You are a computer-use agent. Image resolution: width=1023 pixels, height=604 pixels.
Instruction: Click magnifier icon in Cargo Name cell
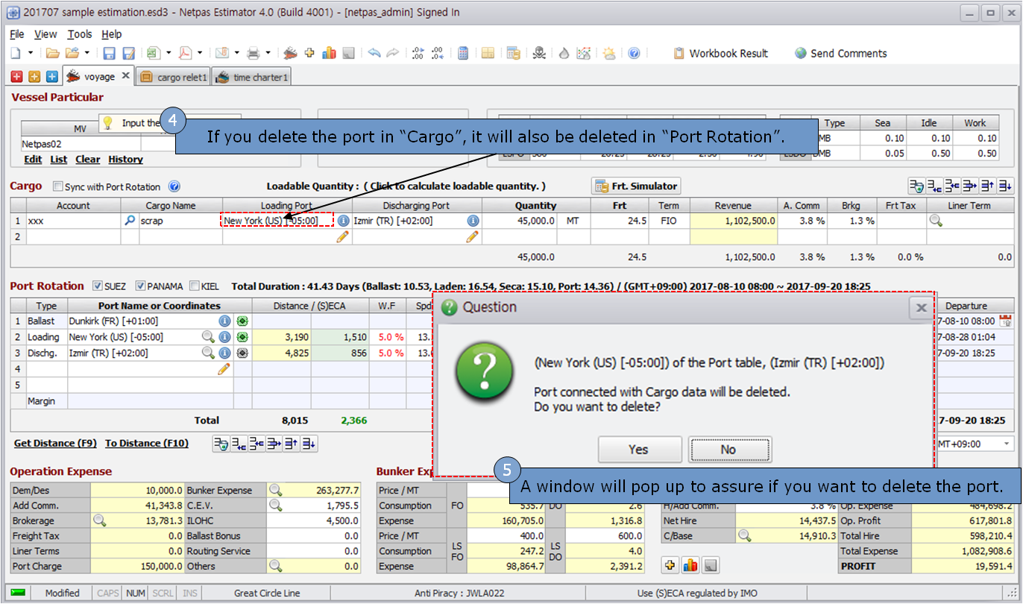pos(130,221)
